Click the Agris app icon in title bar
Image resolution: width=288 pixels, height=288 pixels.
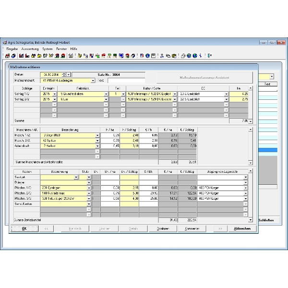coord(5,43)
